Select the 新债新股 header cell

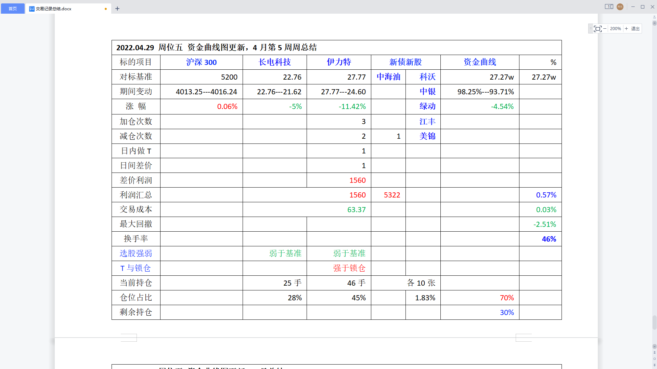(405, 62)
